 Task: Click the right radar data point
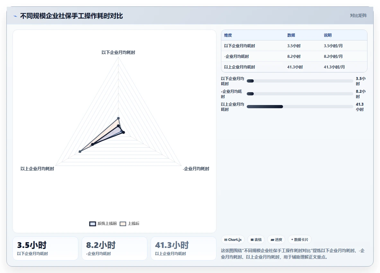point(123,132)
